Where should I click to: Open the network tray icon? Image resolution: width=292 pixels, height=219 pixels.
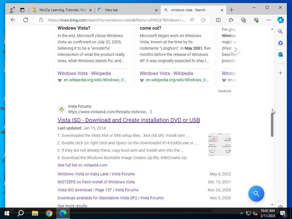248,213
